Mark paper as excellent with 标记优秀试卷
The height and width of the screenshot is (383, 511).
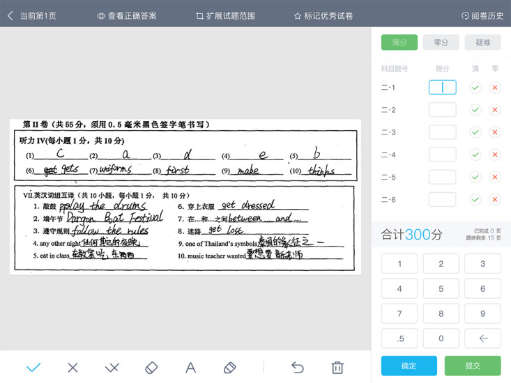point(323,15)
